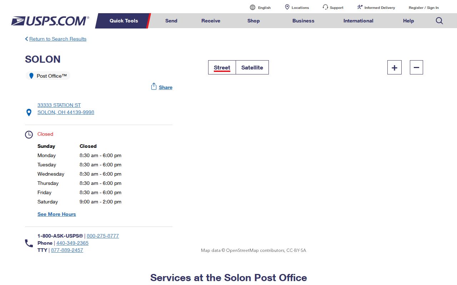Open the Shop menu
The width and height of the screenshot is (457, 285).
click(x=253, y=21)
